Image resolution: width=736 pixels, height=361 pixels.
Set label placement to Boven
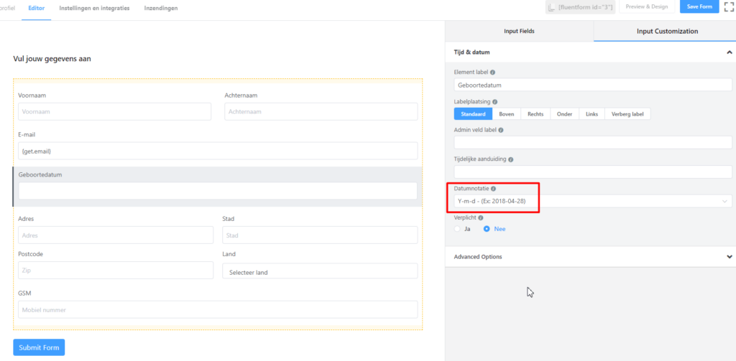pyautogui.click(x=507, y=113)
